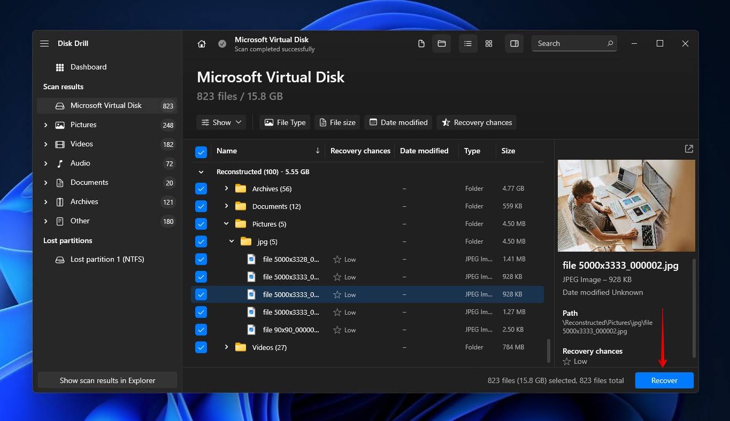Select the 'Videos' category label in sidebar

coord(82,144)
